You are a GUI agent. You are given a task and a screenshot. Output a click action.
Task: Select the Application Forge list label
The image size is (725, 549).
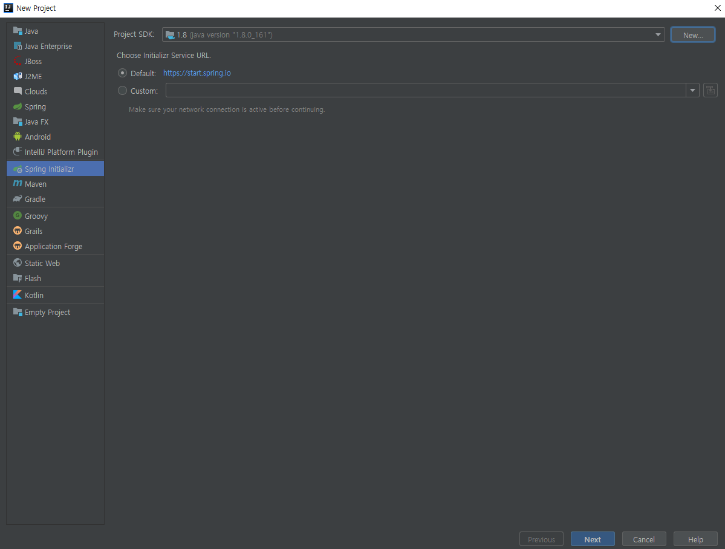(x=54, y=247)
